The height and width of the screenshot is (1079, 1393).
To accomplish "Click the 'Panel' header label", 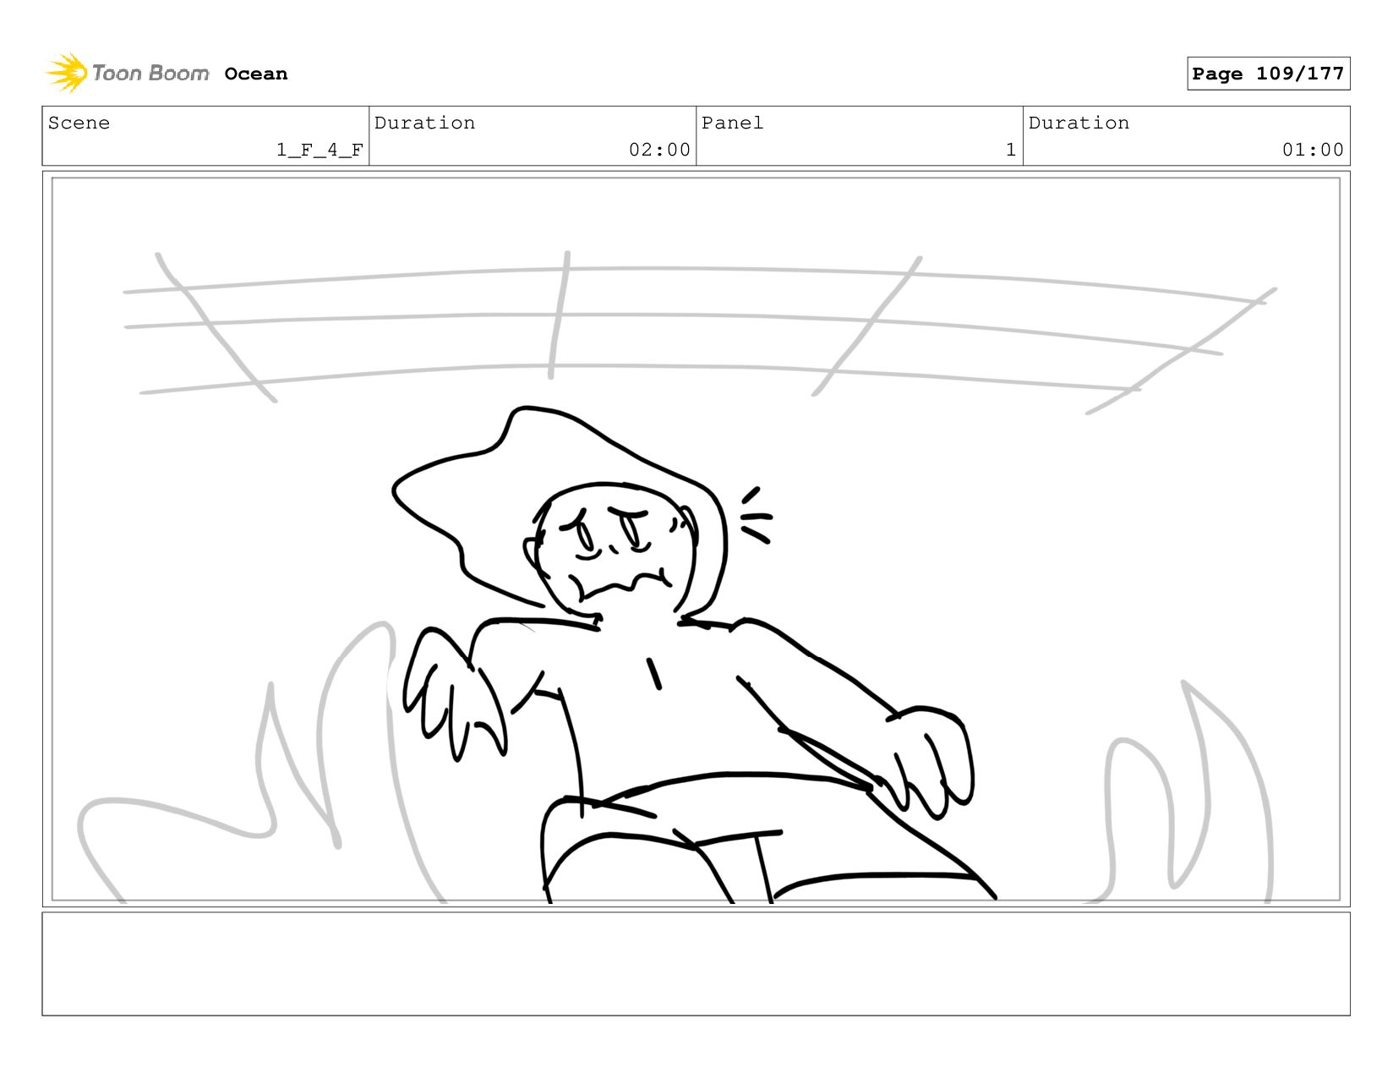I will 732,123.
